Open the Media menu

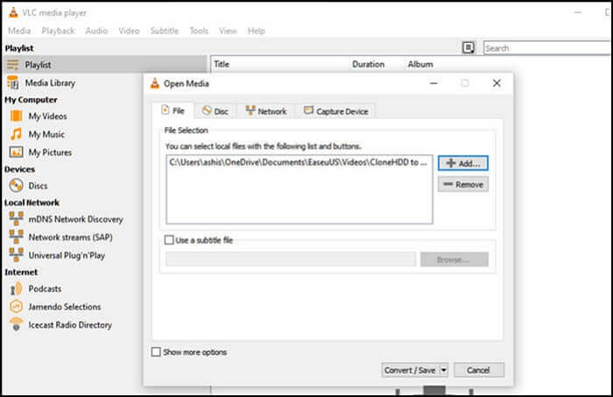19,31
